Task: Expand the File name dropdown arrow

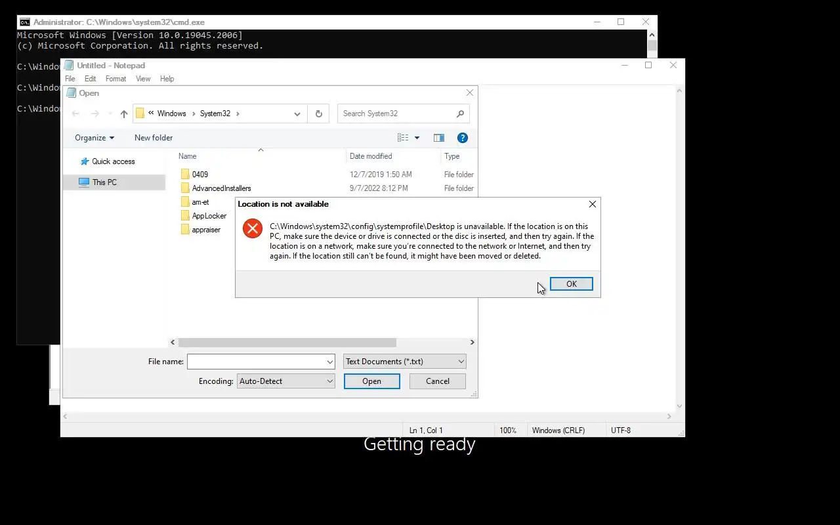Action: coord(330,362)
